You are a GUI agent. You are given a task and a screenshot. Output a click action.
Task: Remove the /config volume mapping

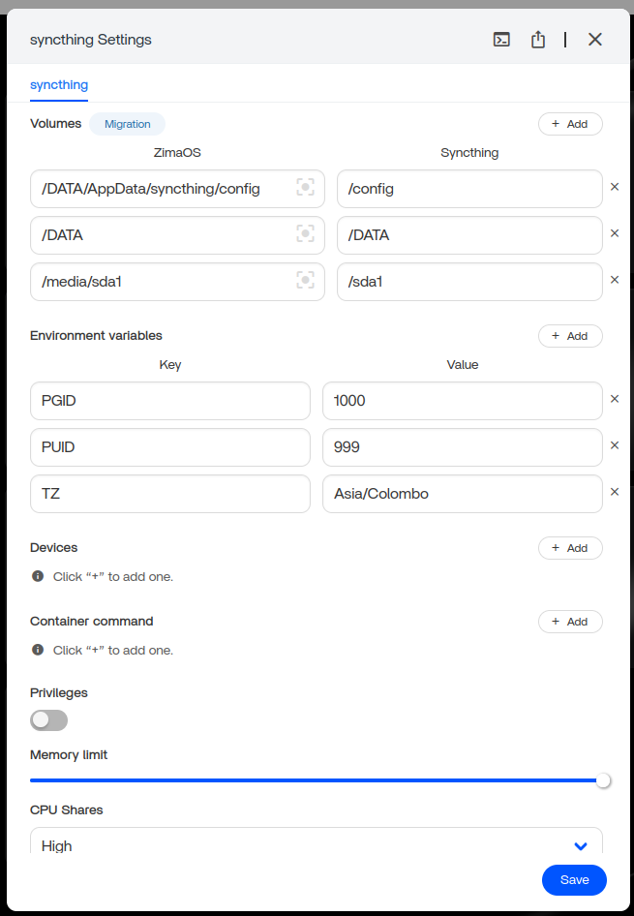pyautogui.click(x=615, y=187)
